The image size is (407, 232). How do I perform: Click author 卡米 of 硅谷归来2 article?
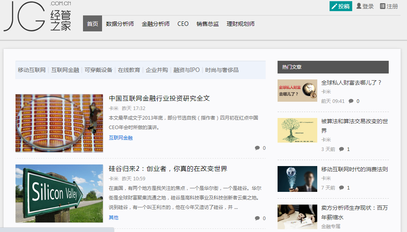click(x=114, y=179)
